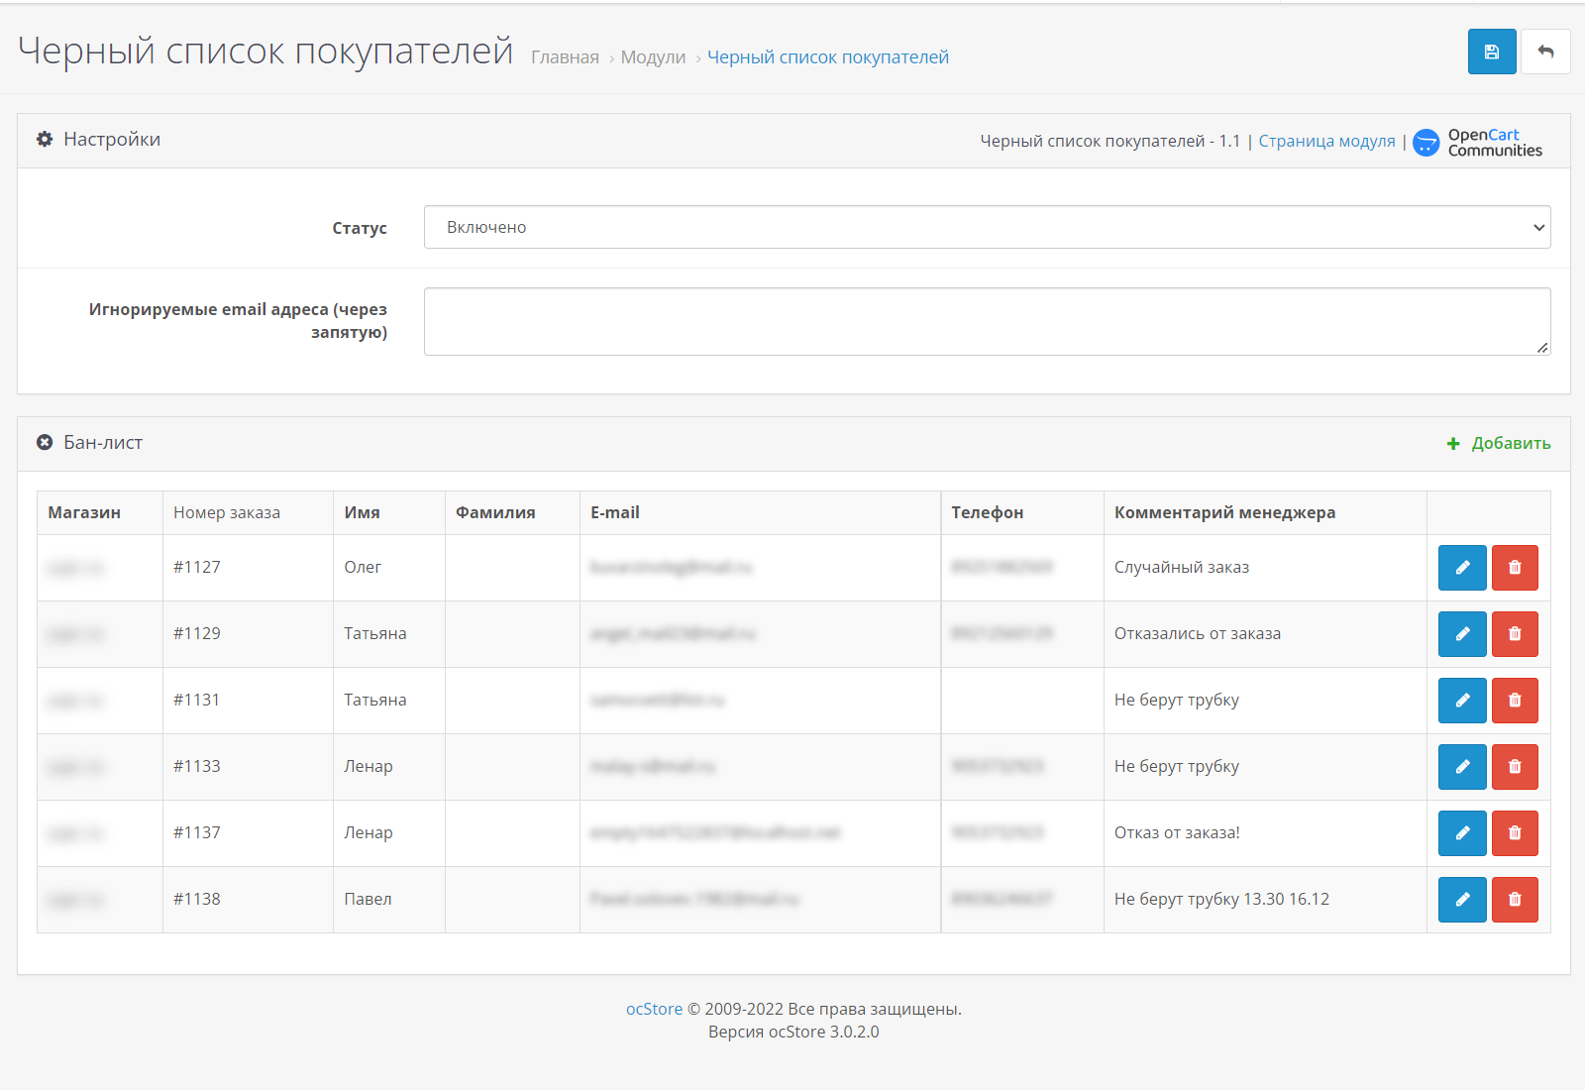Click the Статус field label
The width and height of the screenshot is (1585, 1090).
tap(360, 228)
